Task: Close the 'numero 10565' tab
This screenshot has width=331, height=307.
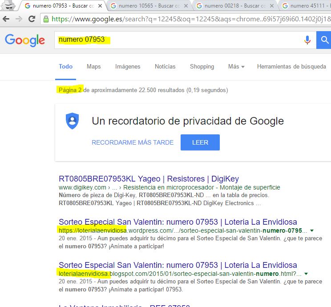Action: tap(186, 6)
